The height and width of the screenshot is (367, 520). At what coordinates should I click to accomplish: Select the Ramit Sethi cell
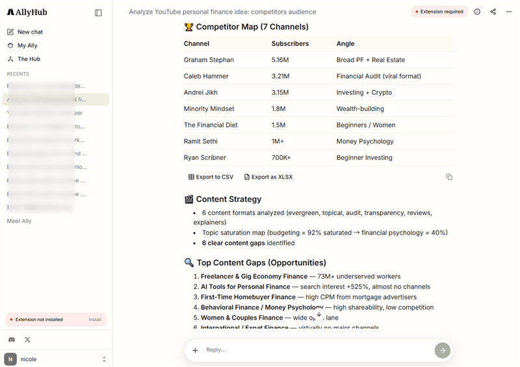[200, 141]
